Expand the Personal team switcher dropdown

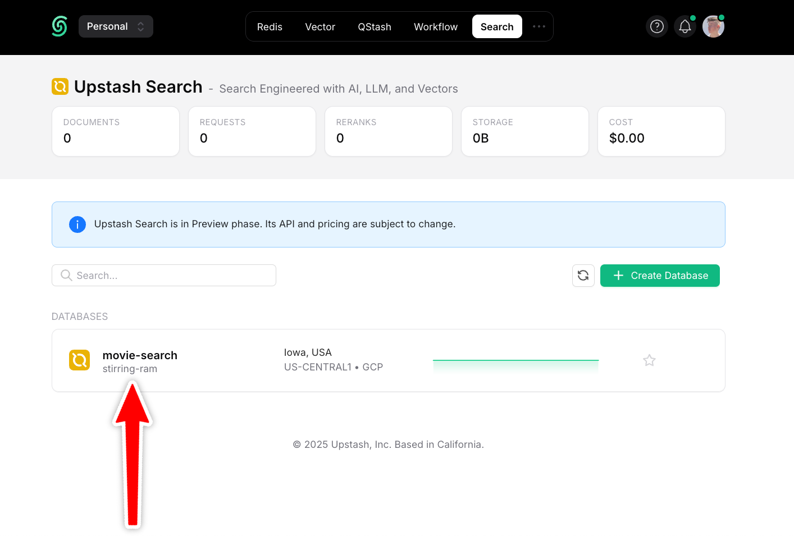(116, 26)
